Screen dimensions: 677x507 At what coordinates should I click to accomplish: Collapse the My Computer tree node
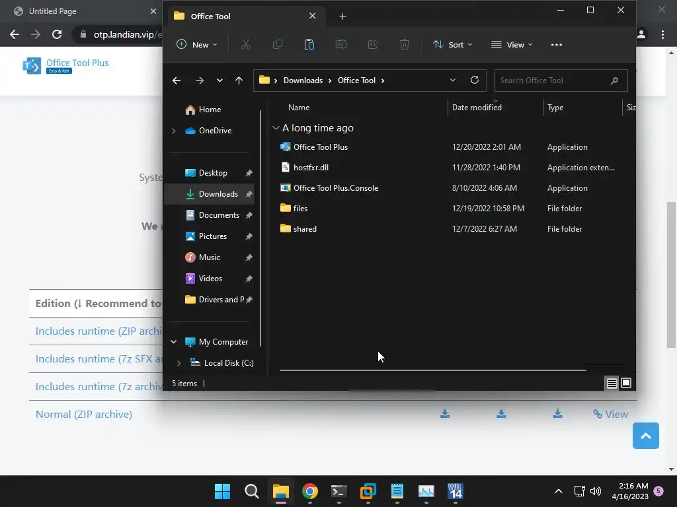(174, 342)
